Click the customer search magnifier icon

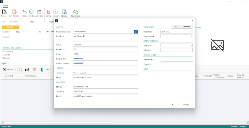click(x=136, y=32)
